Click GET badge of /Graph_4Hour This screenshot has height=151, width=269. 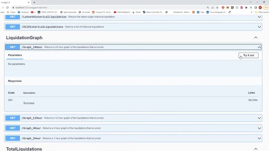tap(13, 128)
